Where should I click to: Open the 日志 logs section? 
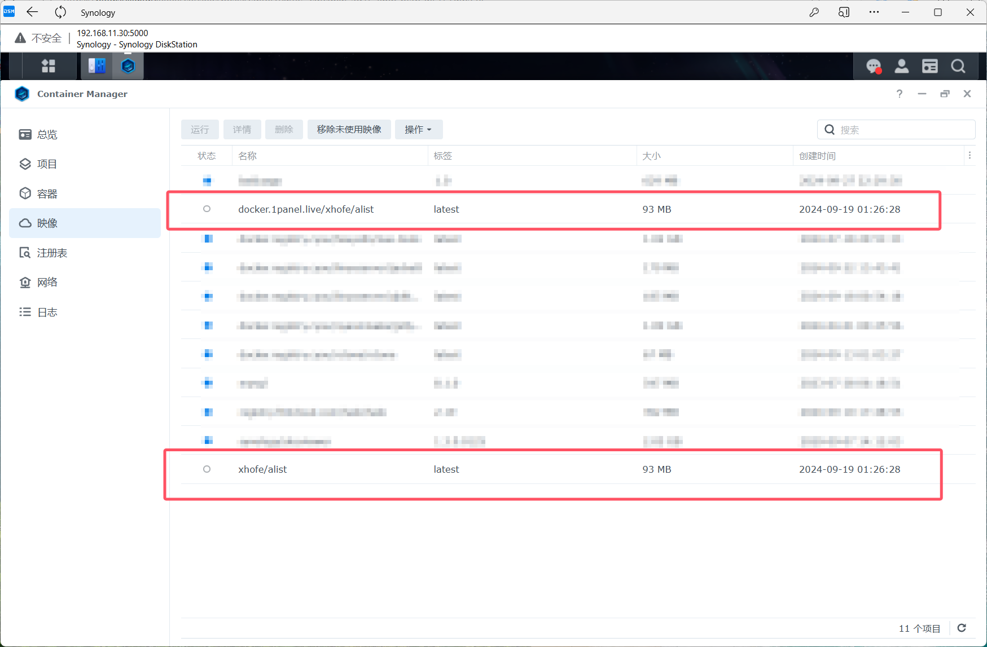pos(85,312)
